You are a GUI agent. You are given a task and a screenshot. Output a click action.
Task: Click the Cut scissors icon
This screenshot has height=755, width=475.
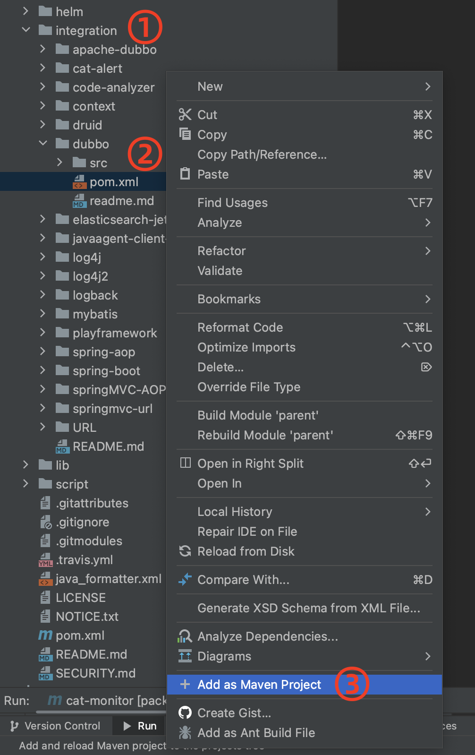click(x=185, y=114)
